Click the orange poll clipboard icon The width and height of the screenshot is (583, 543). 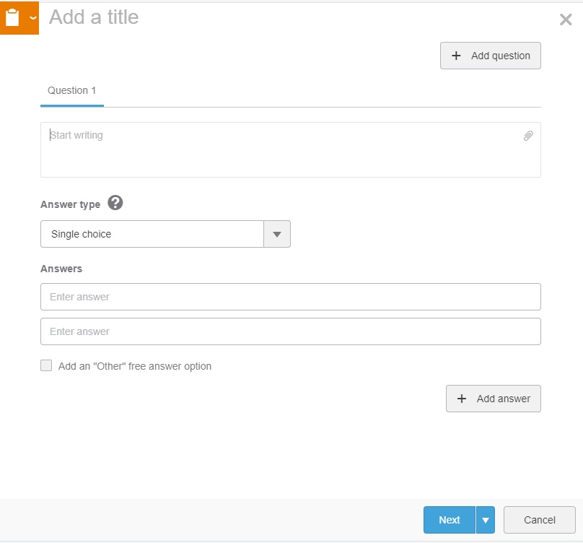[12, 18]
